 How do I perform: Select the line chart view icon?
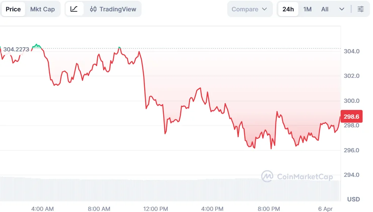tap(74, 9)
